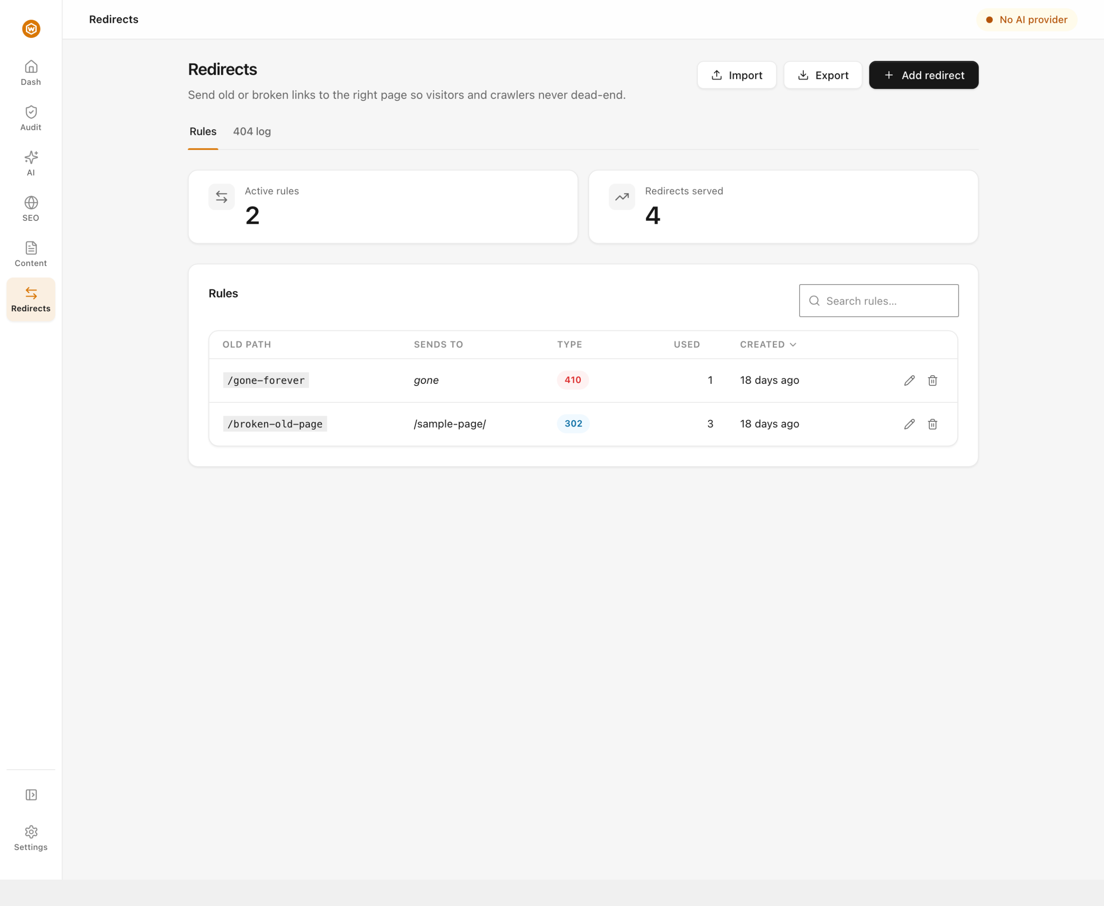
Task: Click used count 3 for /broken-old-page
Action: click(x=710, y=424)
